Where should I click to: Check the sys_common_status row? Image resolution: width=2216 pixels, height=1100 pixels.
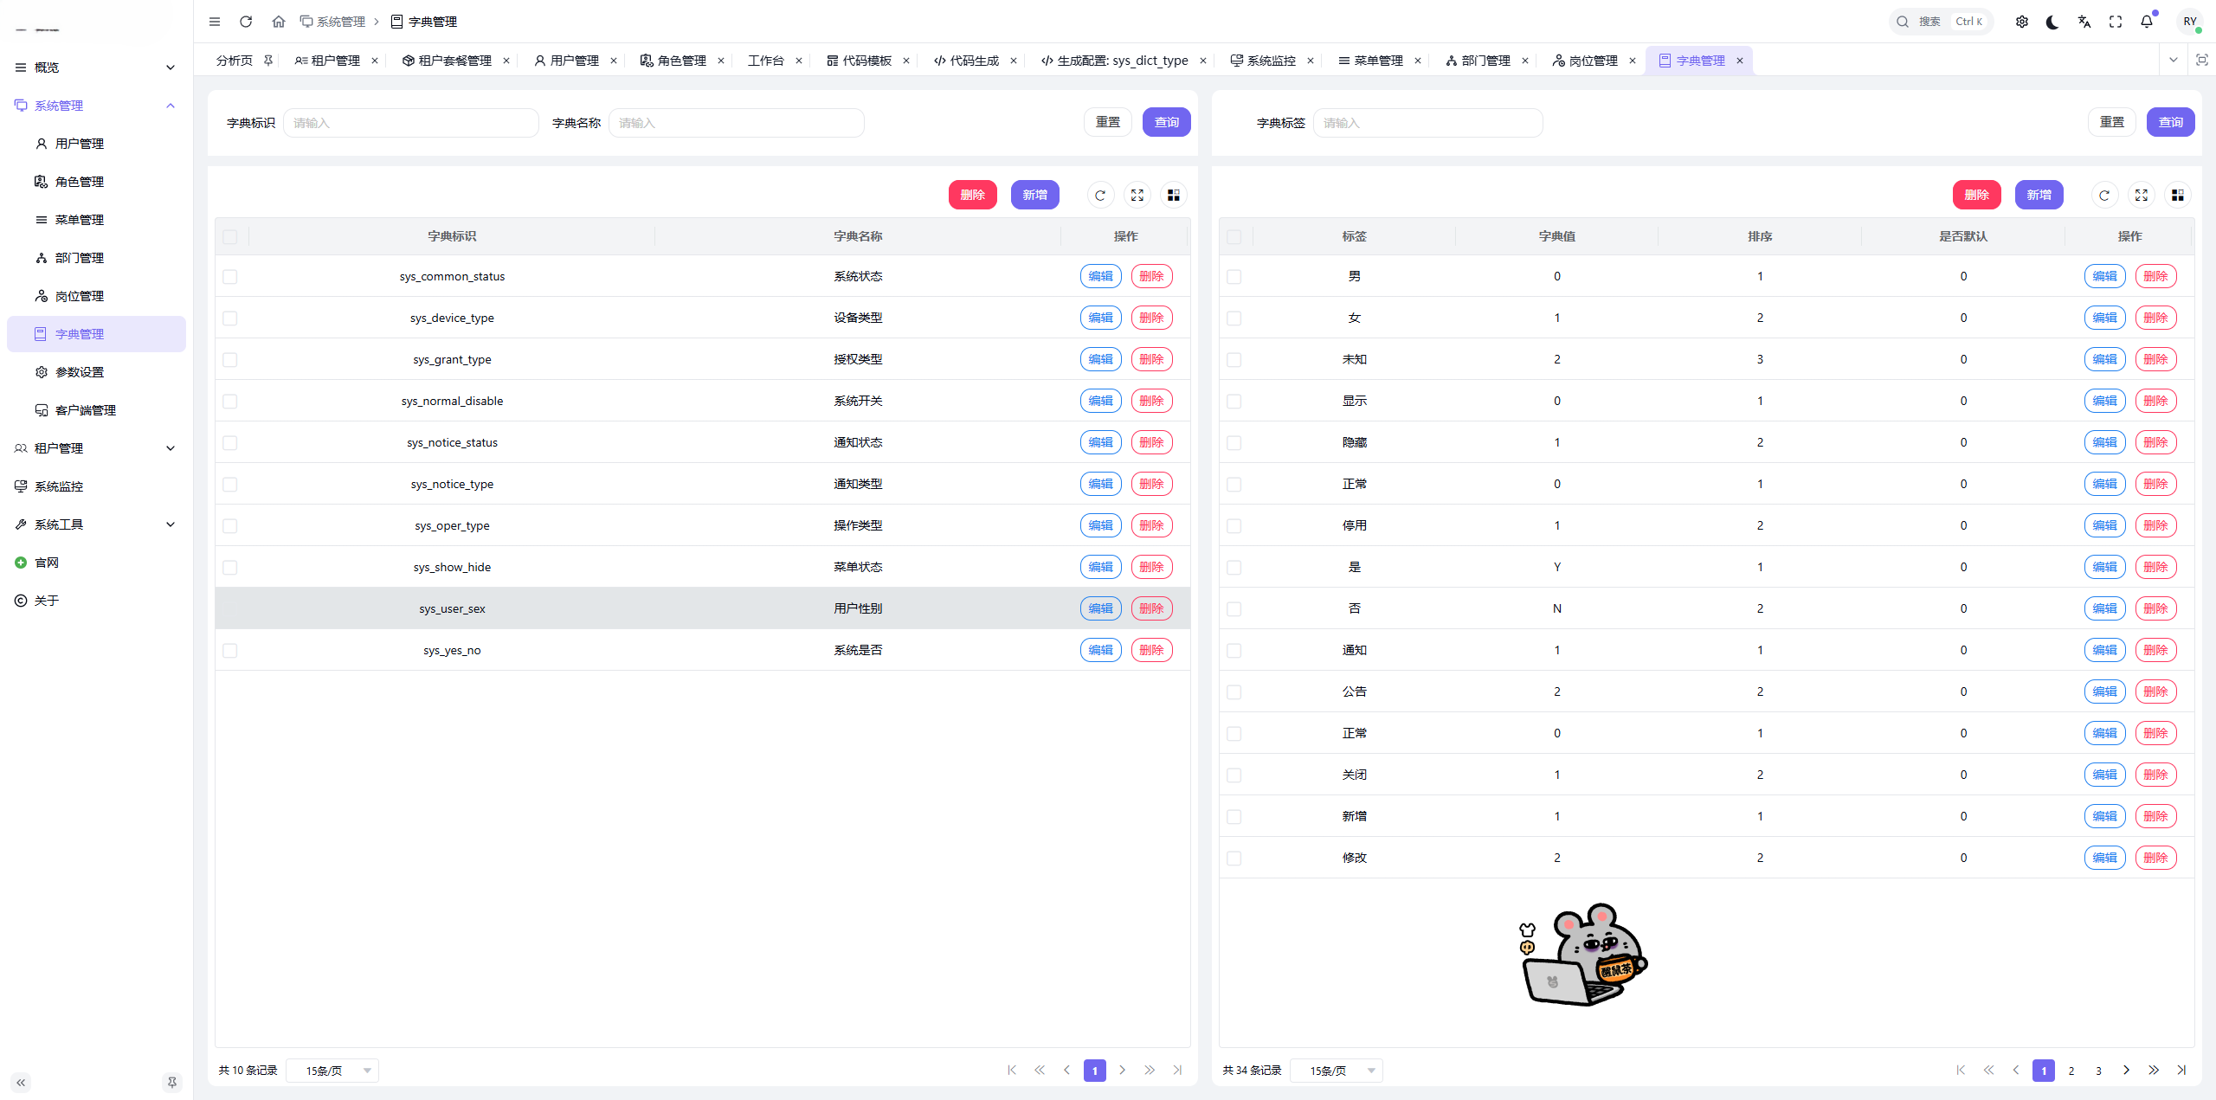pos(229,276)
